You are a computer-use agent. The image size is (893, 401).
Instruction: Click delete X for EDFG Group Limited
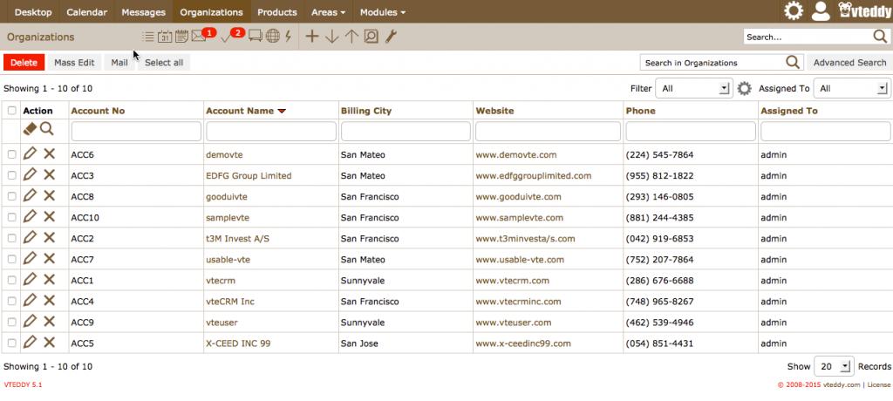pos(50,174)
